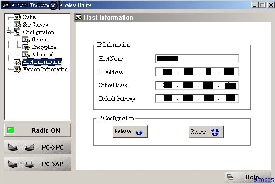Select Host Information in the tree

click(x=42, y=62)
